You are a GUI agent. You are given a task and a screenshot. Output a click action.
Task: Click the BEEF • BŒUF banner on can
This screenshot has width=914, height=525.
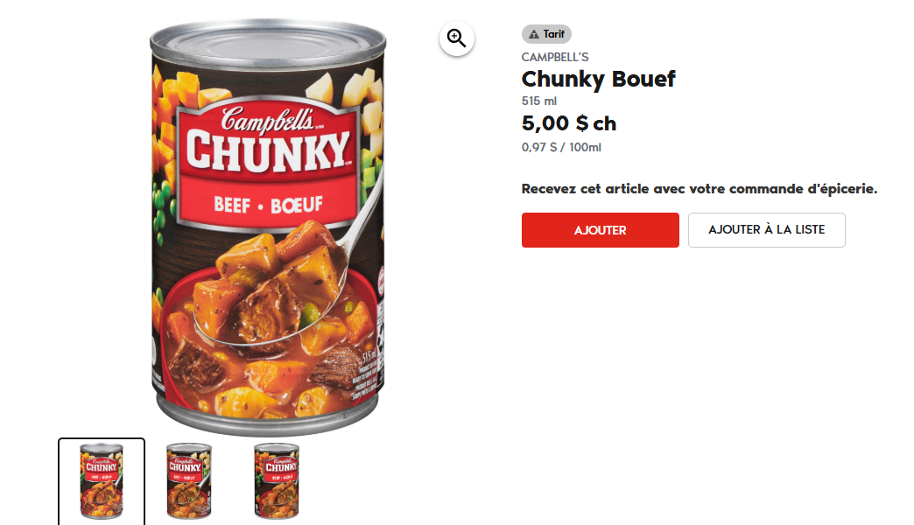click(x=268, y=205)
